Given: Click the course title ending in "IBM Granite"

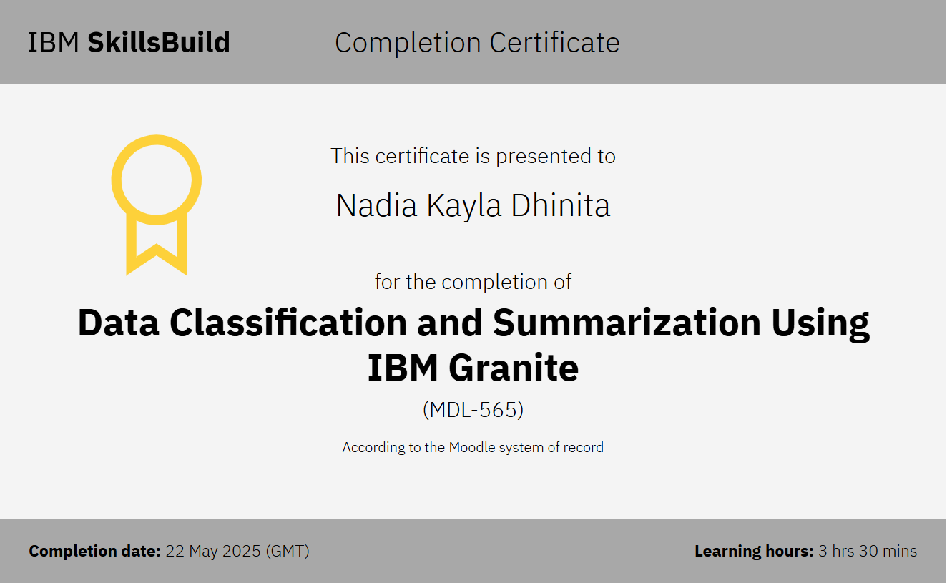Looking at the screenshot, I should [x=473, y=346].
